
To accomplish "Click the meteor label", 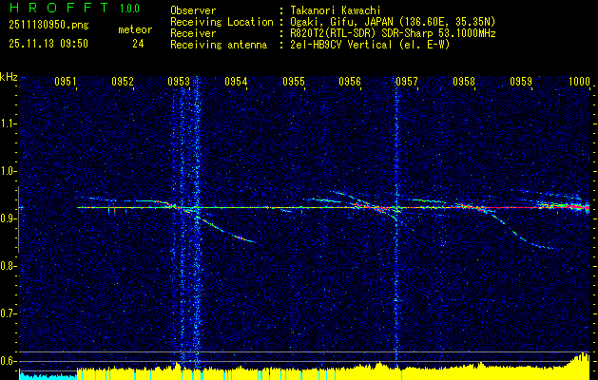I will [x=135, y=29].
